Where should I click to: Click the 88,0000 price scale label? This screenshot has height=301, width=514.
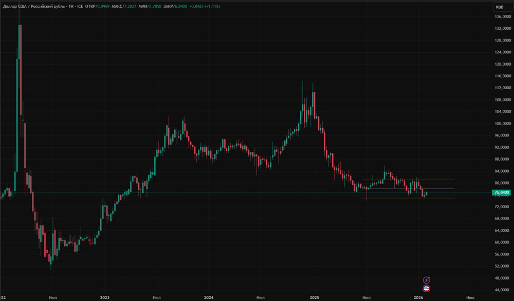[x=503, y=159]
